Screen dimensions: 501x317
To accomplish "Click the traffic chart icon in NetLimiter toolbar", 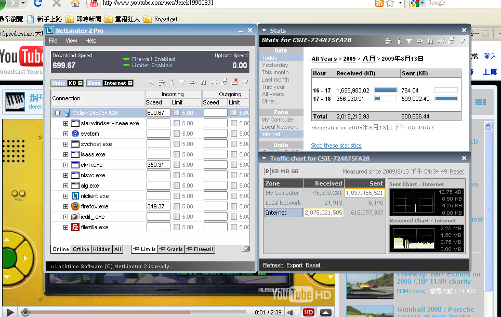I will (151, 82).
